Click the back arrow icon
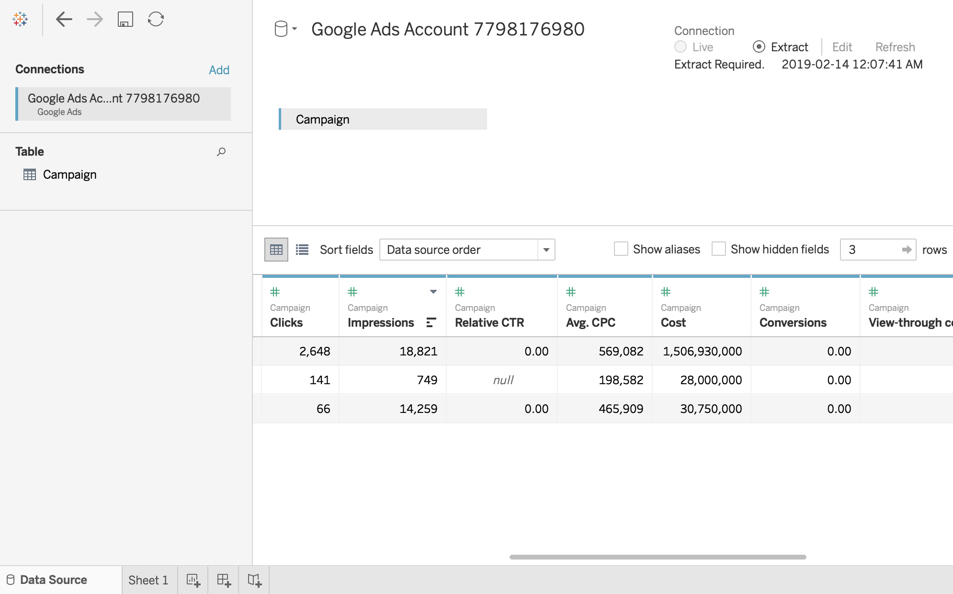This screenshot has height=594, width=953. point(64,19)
